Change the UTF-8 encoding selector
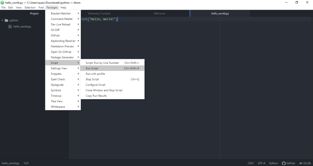 click(261, 163)
